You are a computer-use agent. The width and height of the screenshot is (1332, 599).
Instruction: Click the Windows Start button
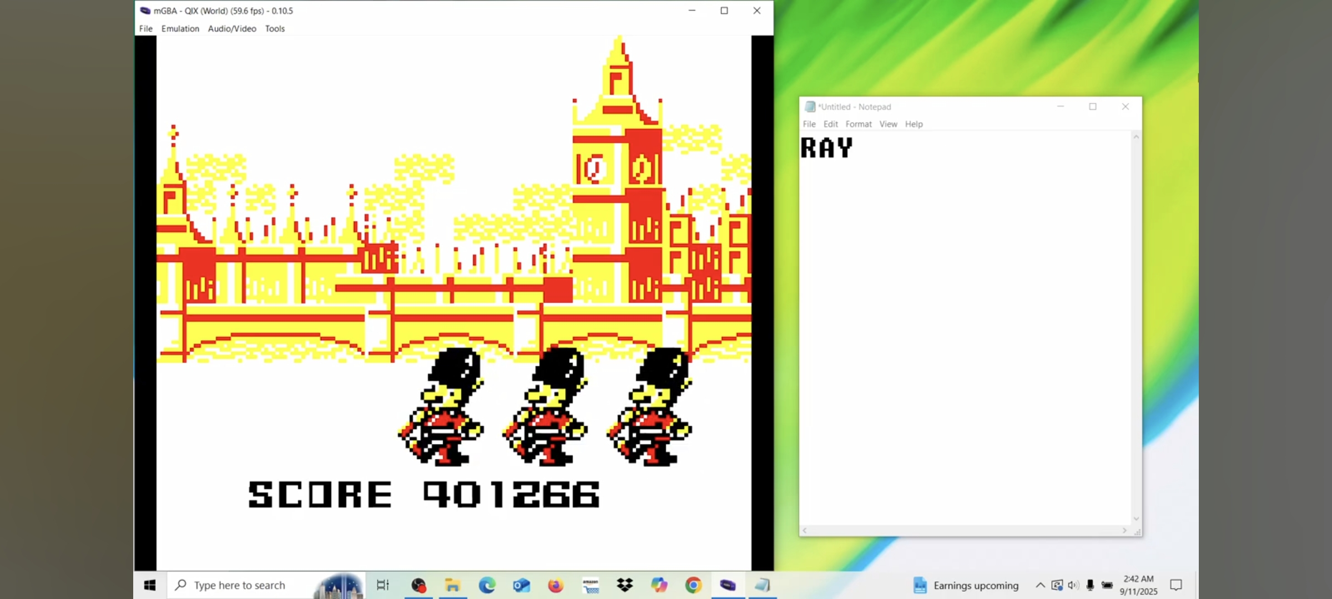[150, 585]
